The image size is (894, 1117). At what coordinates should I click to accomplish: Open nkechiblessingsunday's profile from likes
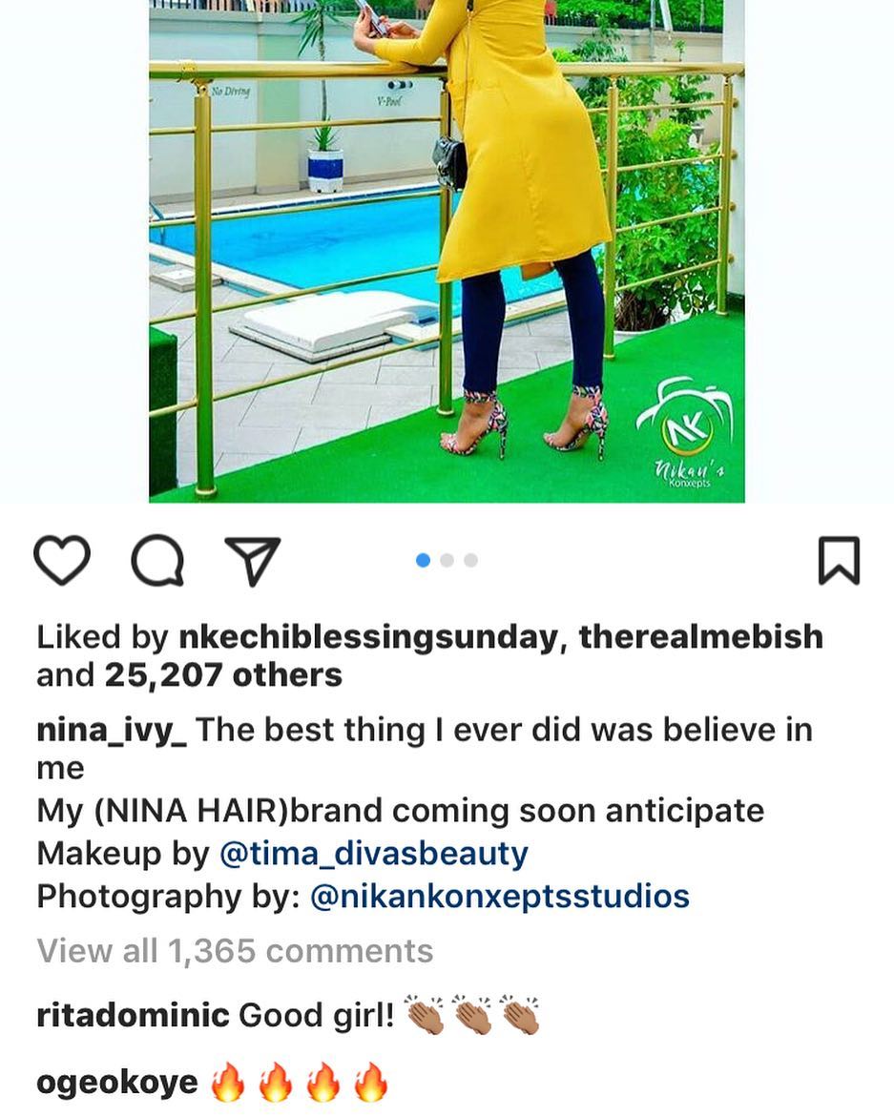point(369,637)
